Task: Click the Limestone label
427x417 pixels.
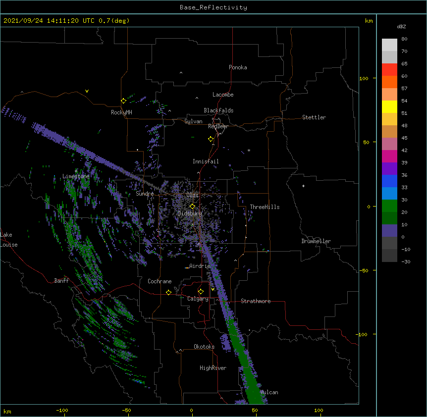Action: (76, 176)
